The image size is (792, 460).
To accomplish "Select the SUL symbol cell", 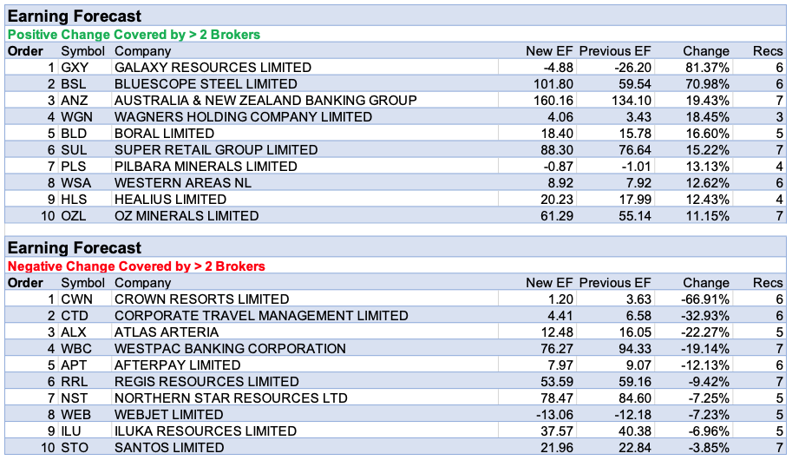I will pyautogui.click(x=74, y=150).
